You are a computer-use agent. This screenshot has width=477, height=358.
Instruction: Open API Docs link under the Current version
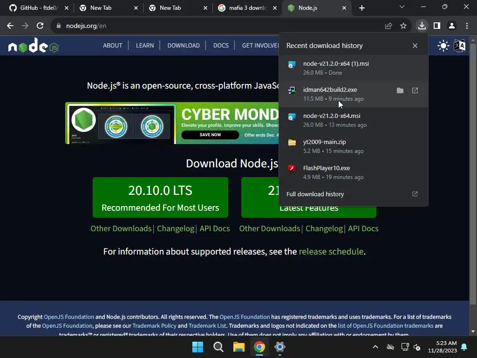(363, 228)
